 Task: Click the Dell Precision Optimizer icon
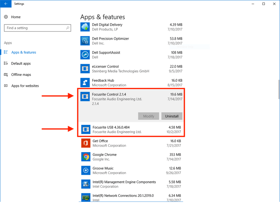85,41
